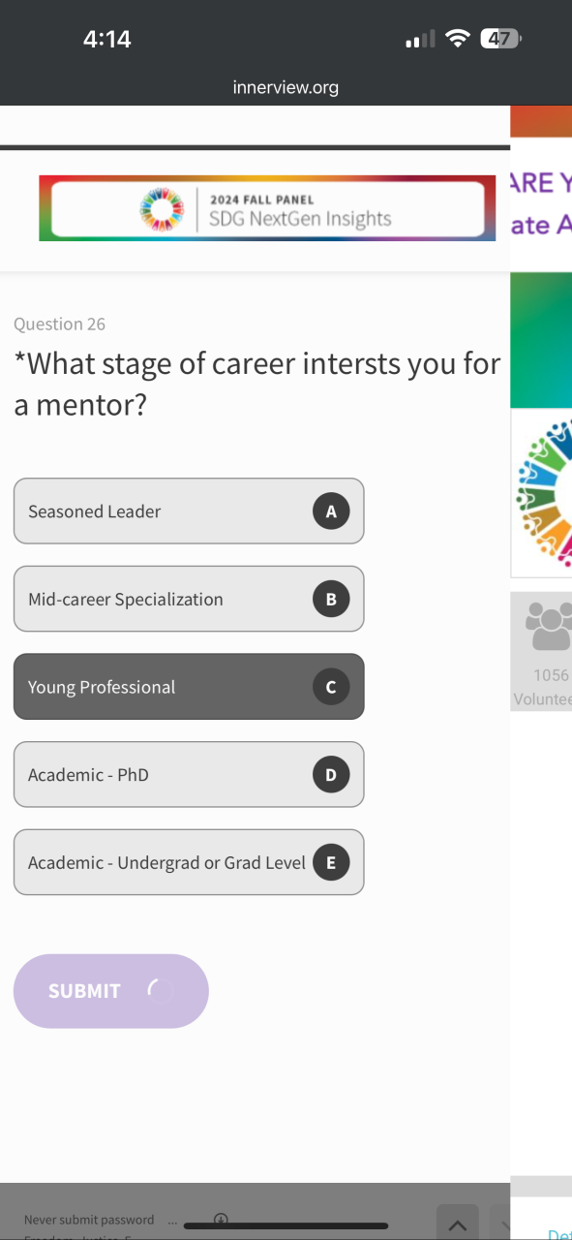Submit the mentor question answer

pos(111,991)
